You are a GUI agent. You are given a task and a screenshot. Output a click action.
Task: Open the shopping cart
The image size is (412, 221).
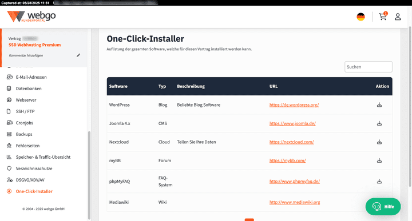click(x=383, y=17)
